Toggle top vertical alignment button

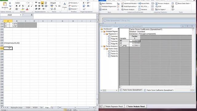click(x=36, y=3)
